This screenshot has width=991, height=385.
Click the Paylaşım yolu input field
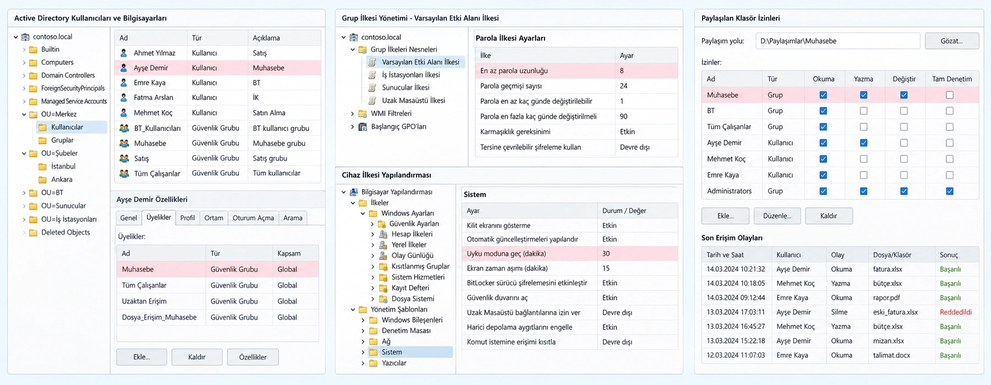point(837,41)
